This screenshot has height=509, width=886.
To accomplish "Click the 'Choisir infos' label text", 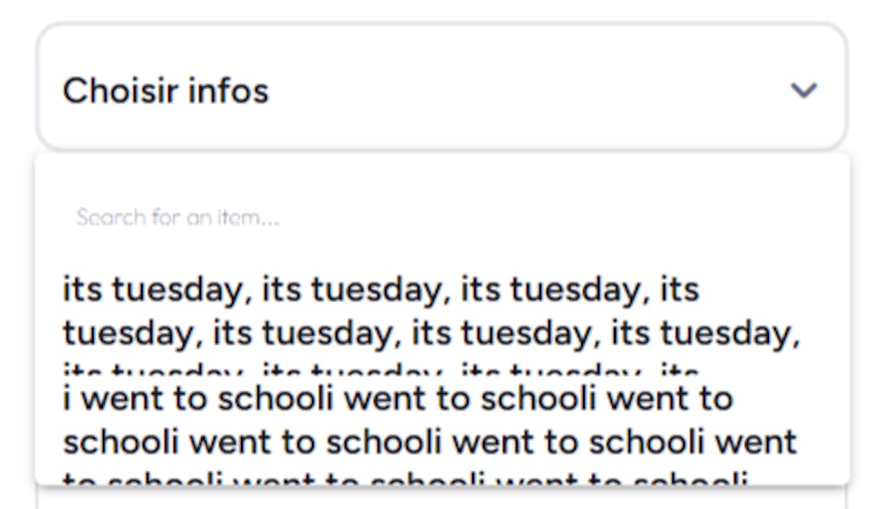I will click(166, 90).
